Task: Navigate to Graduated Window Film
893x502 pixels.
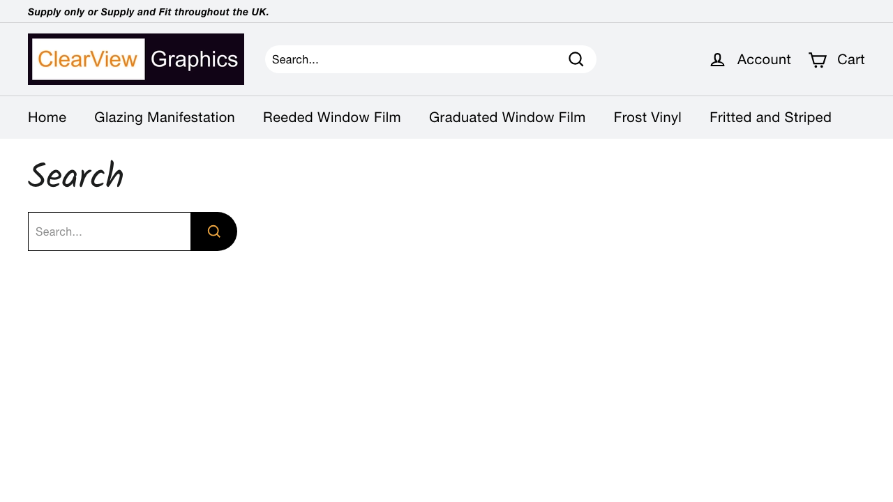Action: [x=507, y=117]
